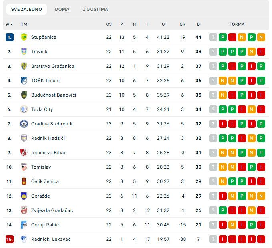Image resolution: width=272 pixels, height=248 pixels.
Task: Sort standings by the GR column header
Action: pos(182,24)
